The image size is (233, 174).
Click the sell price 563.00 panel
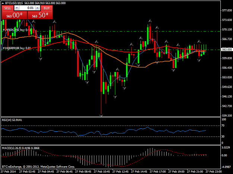tap(15, 15)
